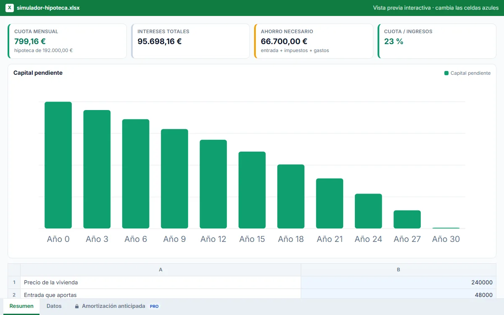The width and height of the screenshot is (504, 315).
Task: Click the green Excel file icon
Action: [9, 8]
